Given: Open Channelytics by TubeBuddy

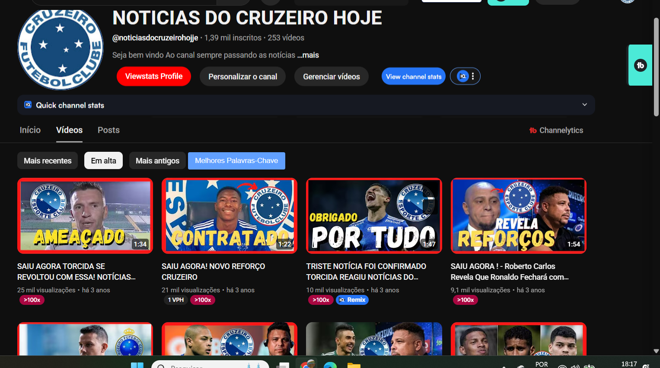Looking at the screenshot, I should click(556, 130).
